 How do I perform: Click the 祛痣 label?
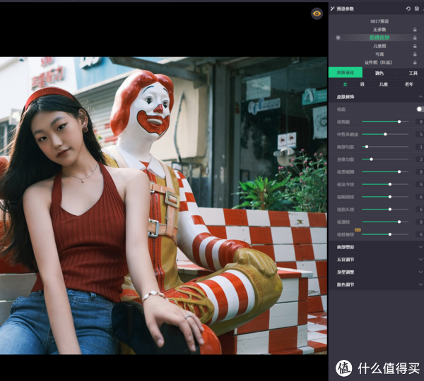coord(341,109)
